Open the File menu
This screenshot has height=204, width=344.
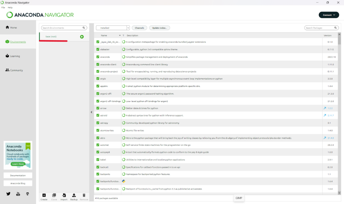[3, 7]
